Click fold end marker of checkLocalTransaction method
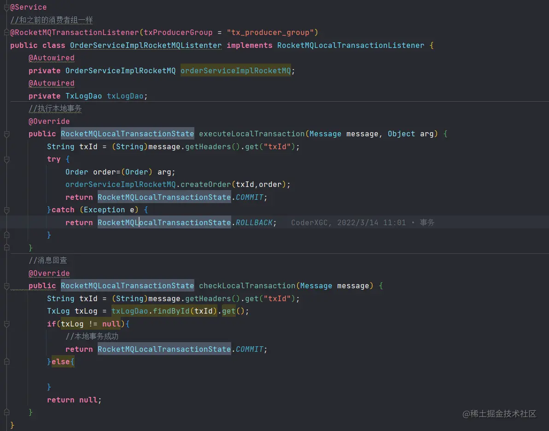 6,413
